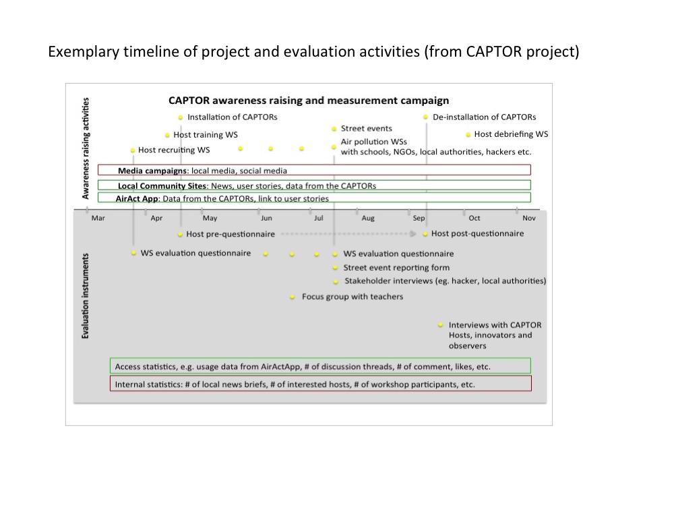Click the 'Nov' month label on timeline
The height and width of the screenshot is (506, 674).
tap(528, 218)
